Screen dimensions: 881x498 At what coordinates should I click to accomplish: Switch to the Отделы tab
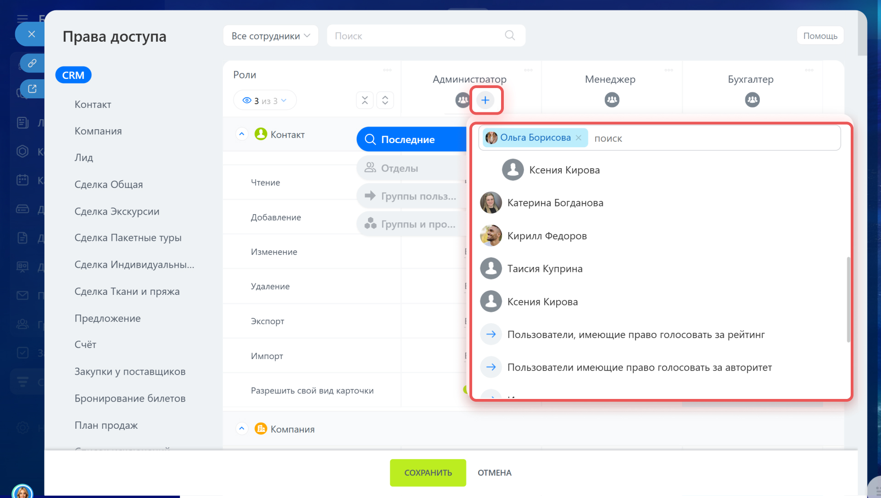[x=399, y=168]
